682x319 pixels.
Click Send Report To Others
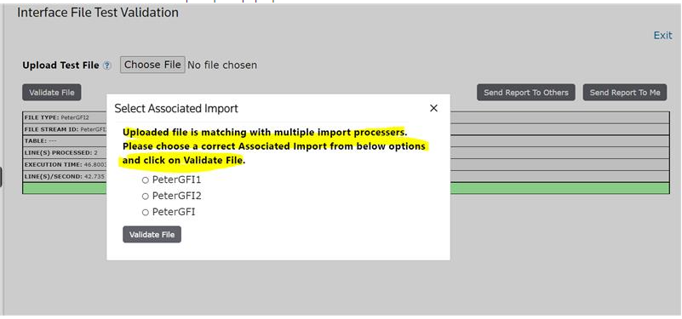tap(526, 93)
